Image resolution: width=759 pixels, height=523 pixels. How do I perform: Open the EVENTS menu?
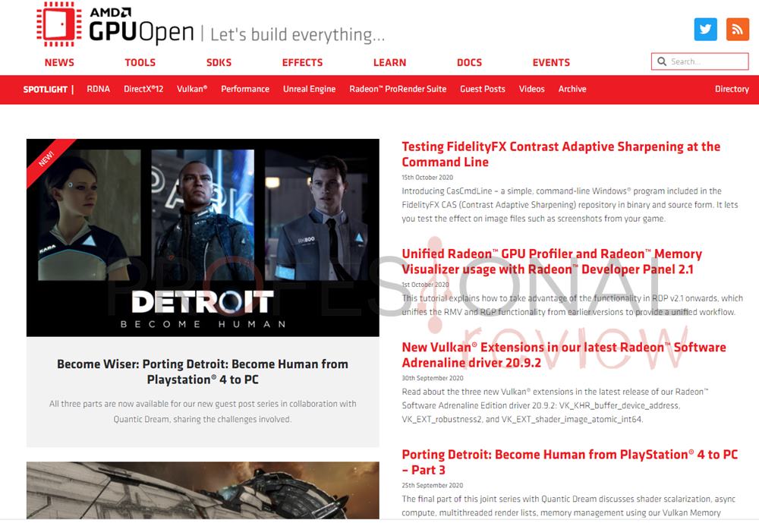coord(551,62)
